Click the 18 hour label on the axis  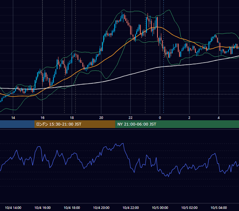(x=72, y=118)
